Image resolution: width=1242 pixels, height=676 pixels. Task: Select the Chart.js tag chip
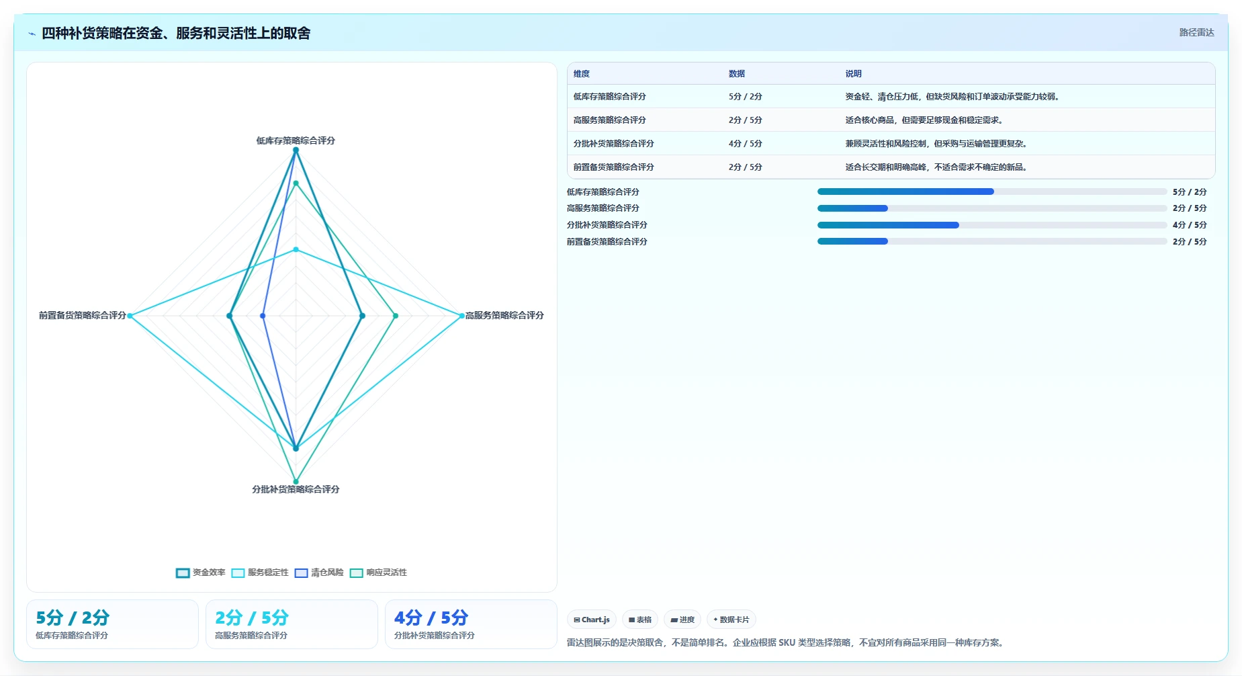pyautogui.click(x=592, y=620)
